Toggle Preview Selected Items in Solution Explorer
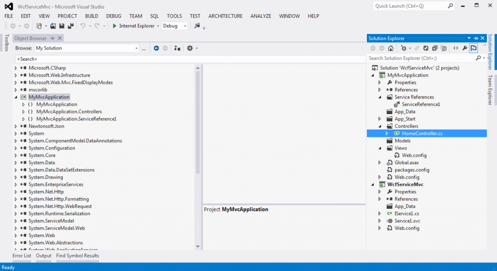The height and width of the screenshot is (271, 497). 474,48
